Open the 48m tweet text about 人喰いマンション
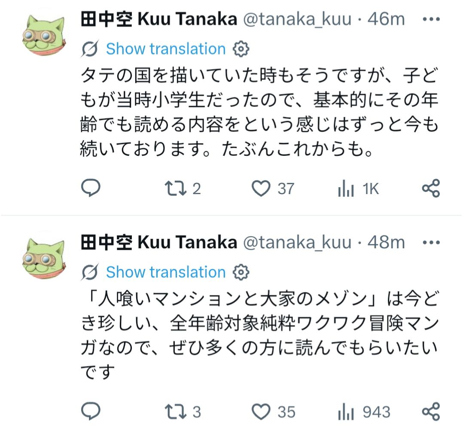This screenshot has width=463, height=438. [259, 335]
